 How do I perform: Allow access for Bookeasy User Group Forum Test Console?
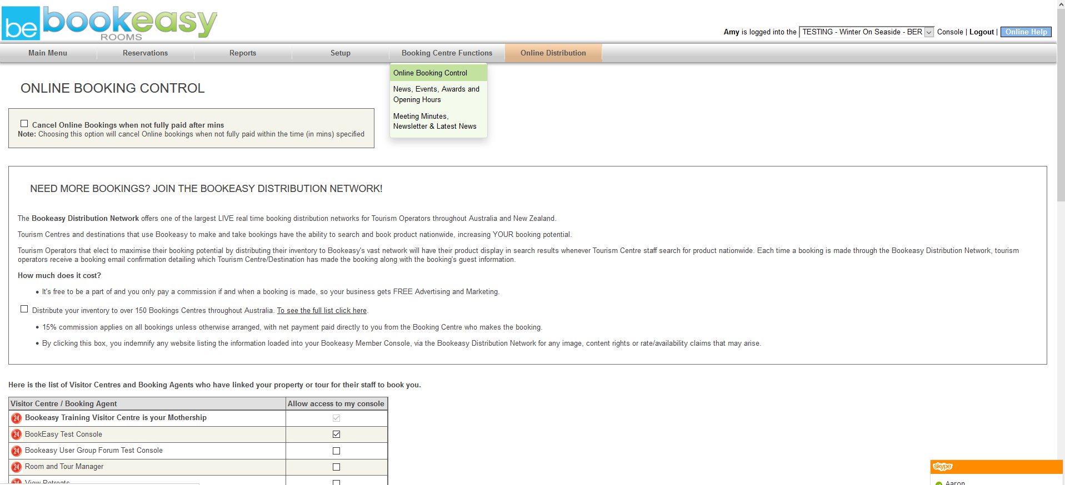click(x=336, y=451)
